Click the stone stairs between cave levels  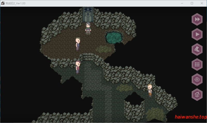tap(88, 57)
